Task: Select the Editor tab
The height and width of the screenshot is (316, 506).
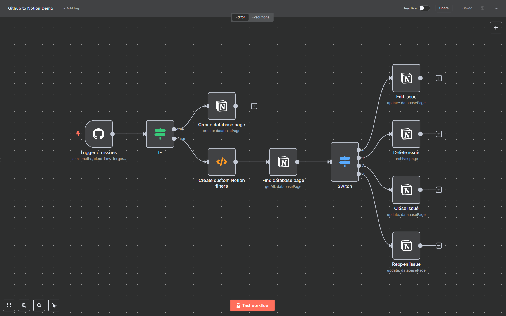Action: click(240, 17)
